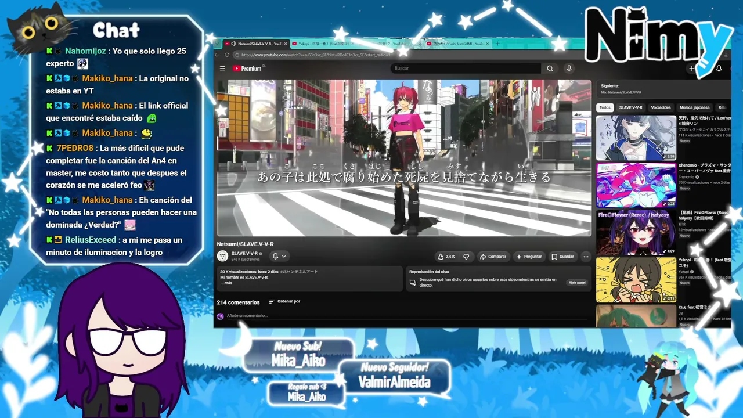Open the SLAVE.V-V-R channel name link
This screenshot has height=418, width=743.
tap(245, 254)
